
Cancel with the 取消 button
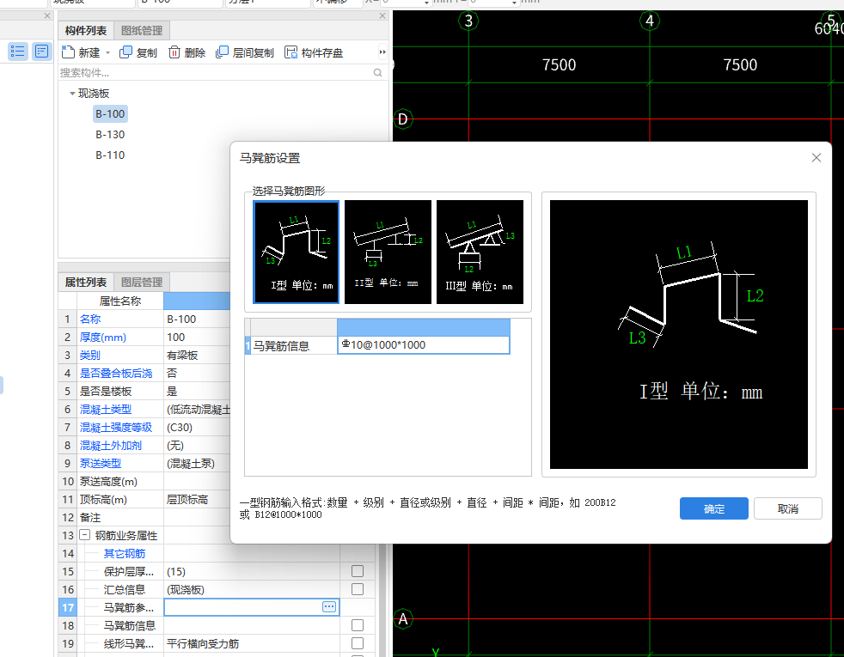(x=787, y=508)
